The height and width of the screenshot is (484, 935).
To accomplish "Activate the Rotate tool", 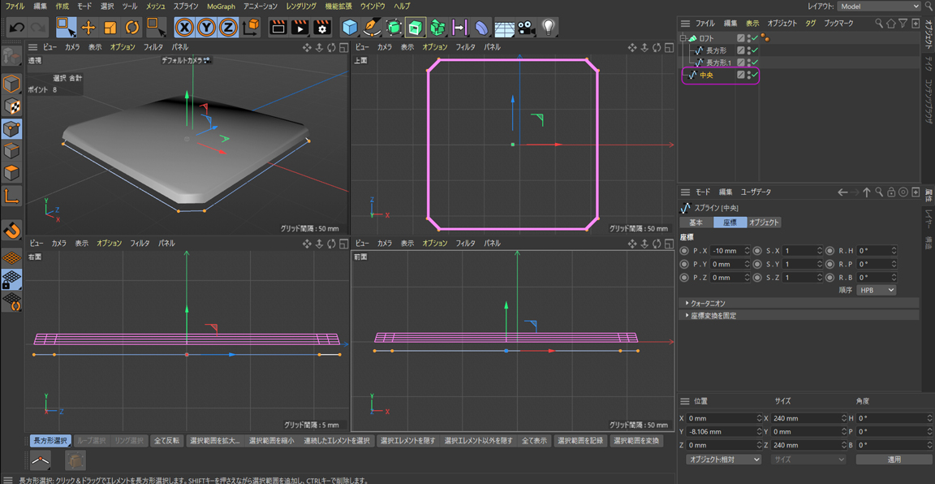I will 131,28.
